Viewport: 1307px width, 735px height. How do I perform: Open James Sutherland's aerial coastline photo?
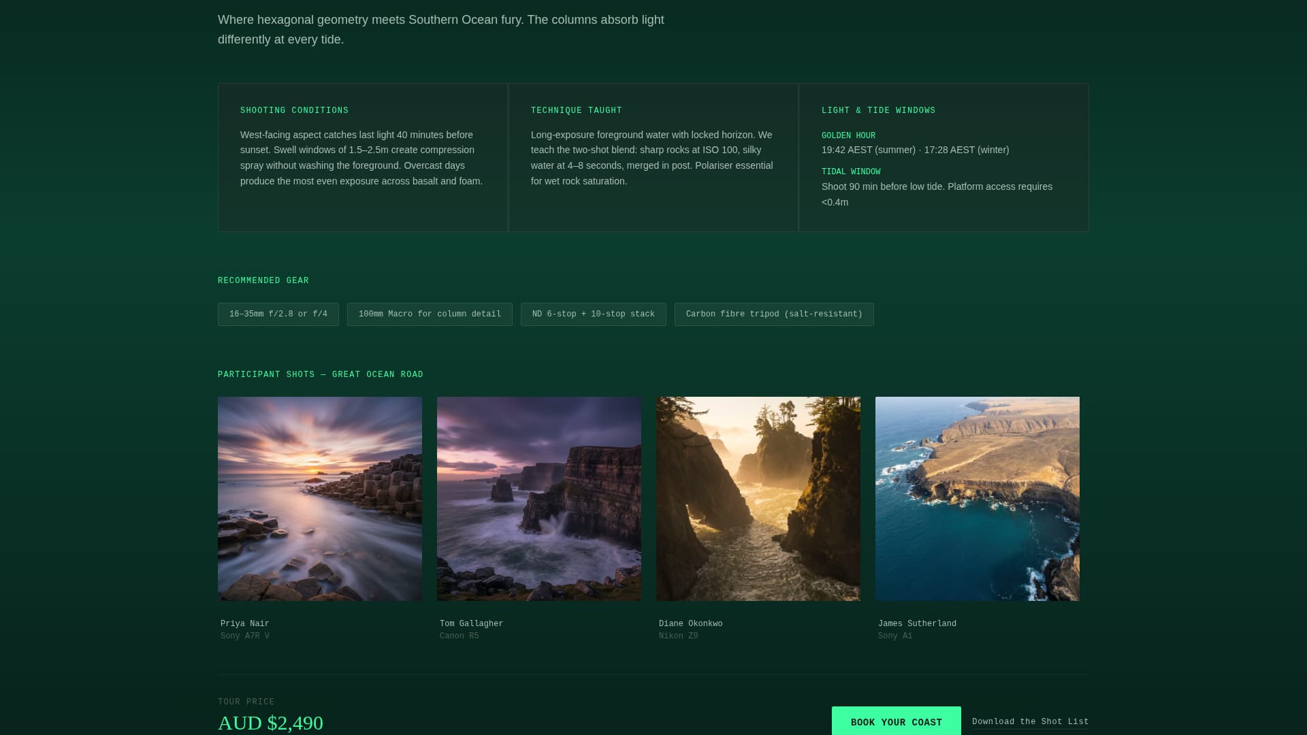(978, 499)
